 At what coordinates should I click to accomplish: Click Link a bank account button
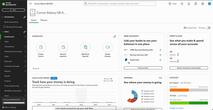click(x=74, y=108)
